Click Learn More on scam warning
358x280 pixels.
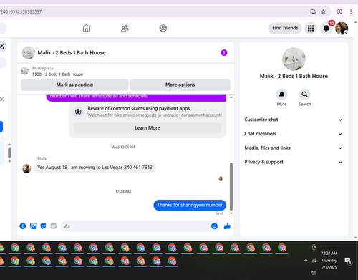pyautogui.click(x=147, y=128)
